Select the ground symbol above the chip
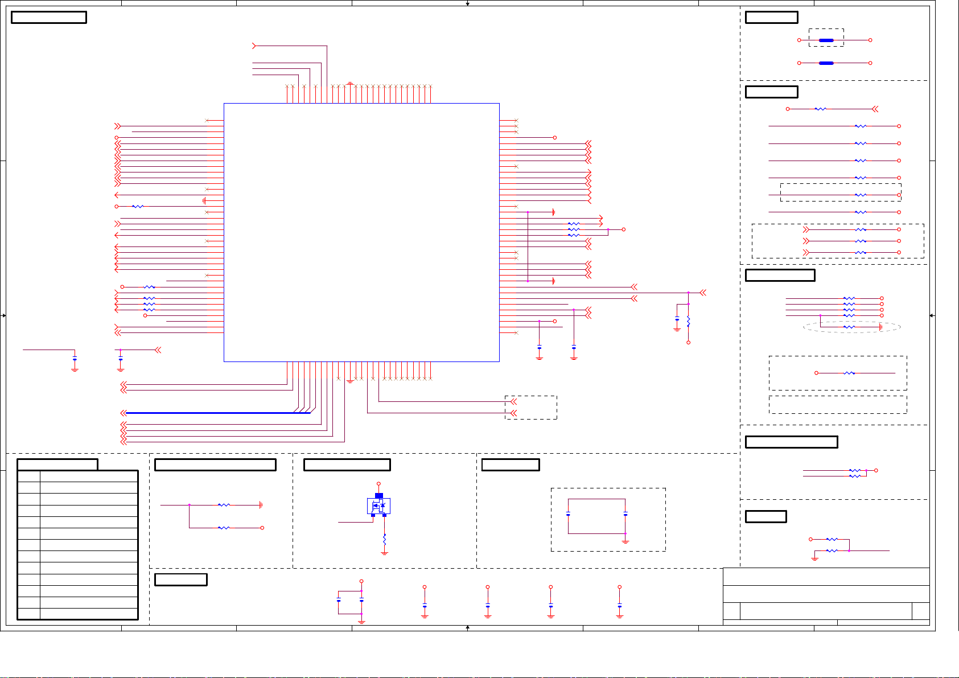The width and height of the screenshot is (959, 678). click(x=350, y=84)
